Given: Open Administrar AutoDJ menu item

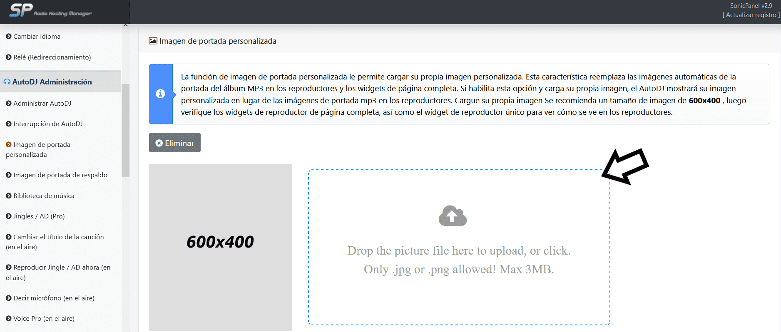Looking at the screenshot, I should [42, 103].
